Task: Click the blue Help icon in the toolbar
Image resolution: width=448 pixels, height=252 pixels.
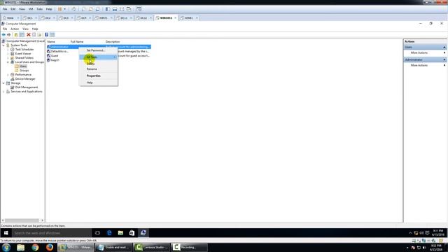Action: click(x=46, y=34)
